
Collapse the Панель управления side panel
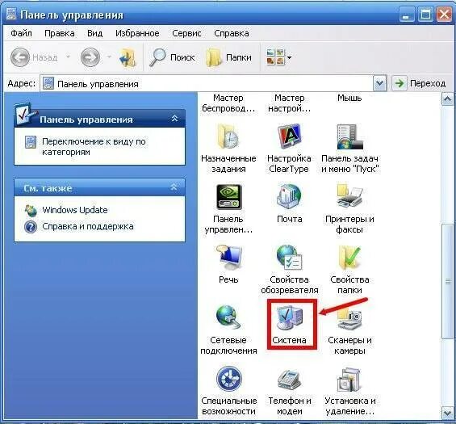pyautogui.click(x=174, y=118)
